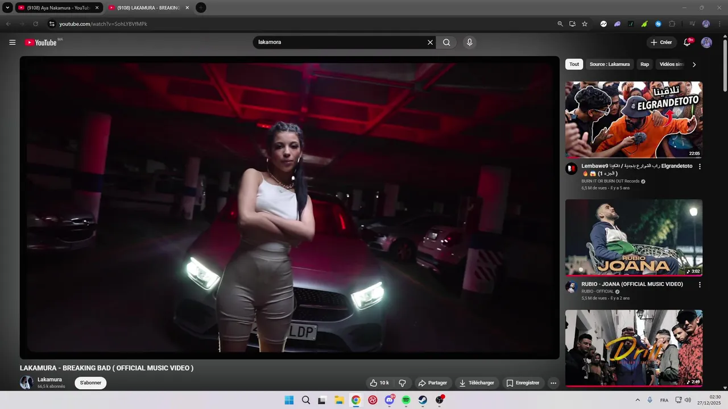Install app icon in address bar
This screenshot has width=728, height=409.
[572, 24]
